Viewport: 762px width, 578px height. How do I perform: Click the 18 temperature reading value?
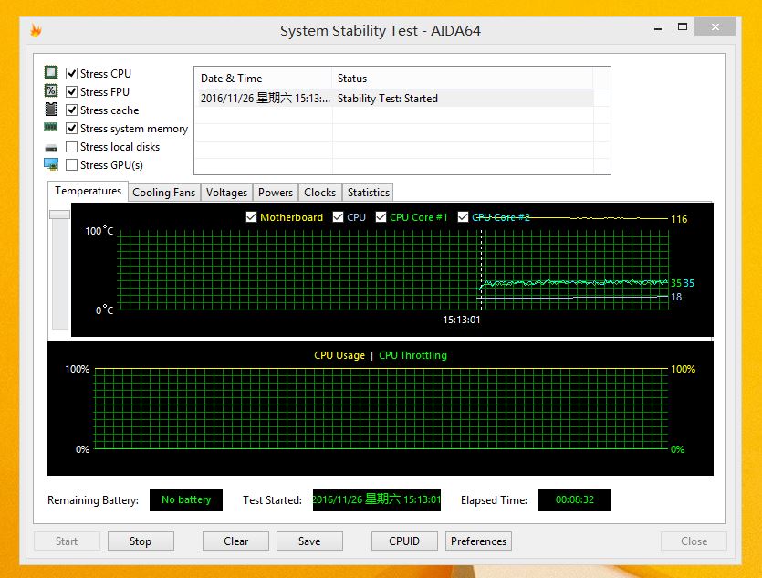676,297
